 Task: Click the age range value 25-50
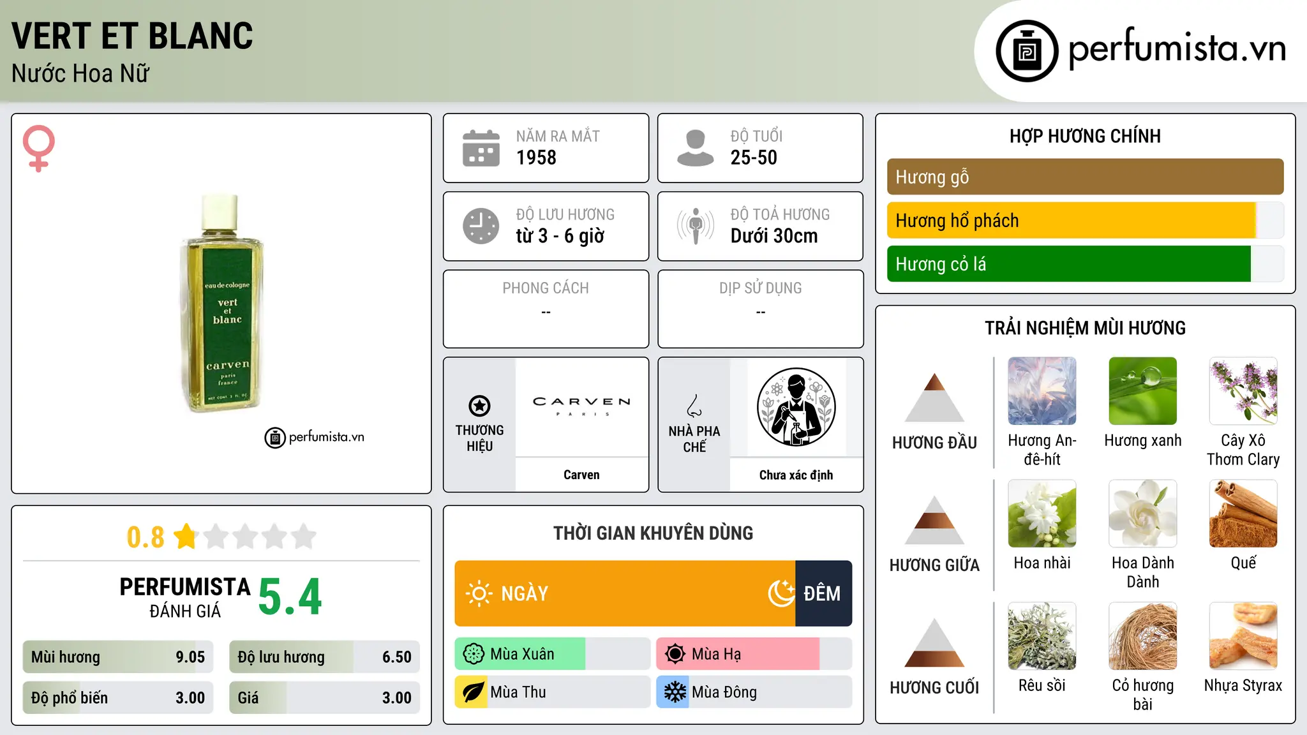[754, 158]
